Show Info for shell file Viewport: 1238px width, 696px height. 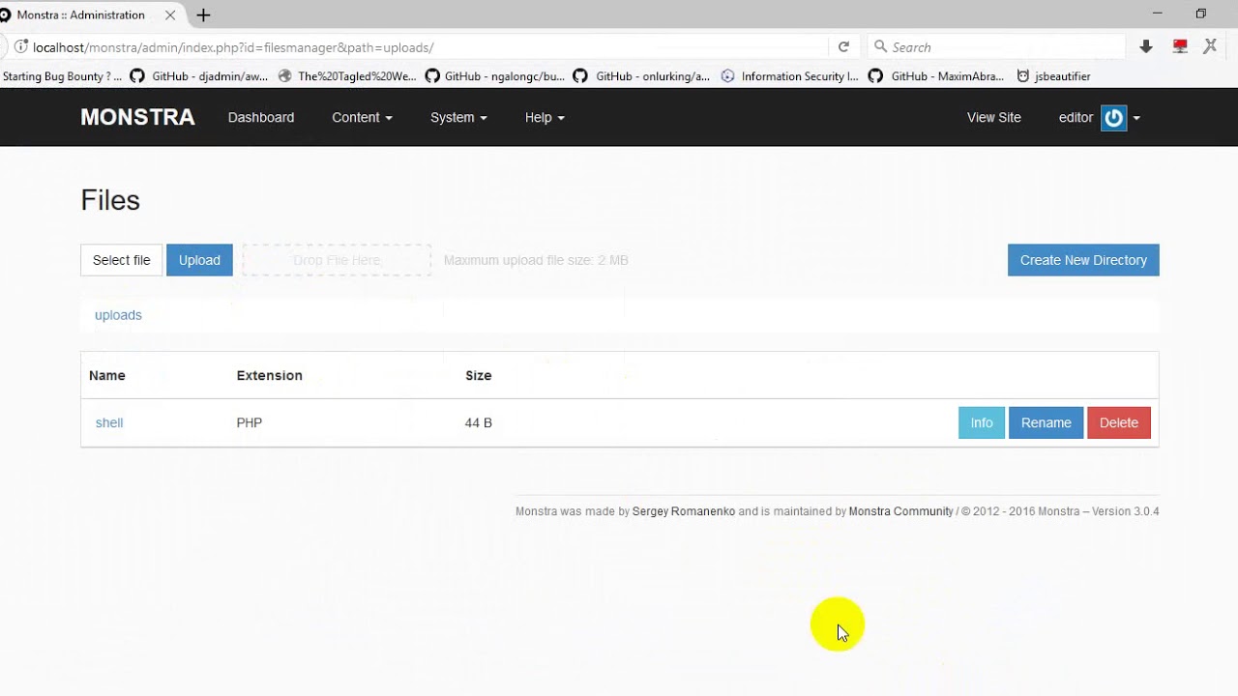pyautogui.click(x=982, y=422)
